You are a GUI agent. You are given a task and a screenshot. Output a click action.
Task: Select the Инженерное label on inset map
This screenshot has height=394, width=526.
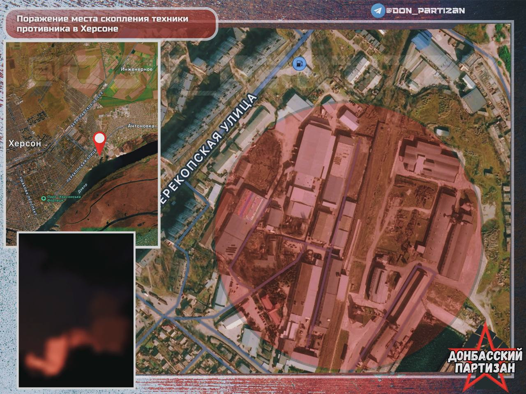point(137,69)
